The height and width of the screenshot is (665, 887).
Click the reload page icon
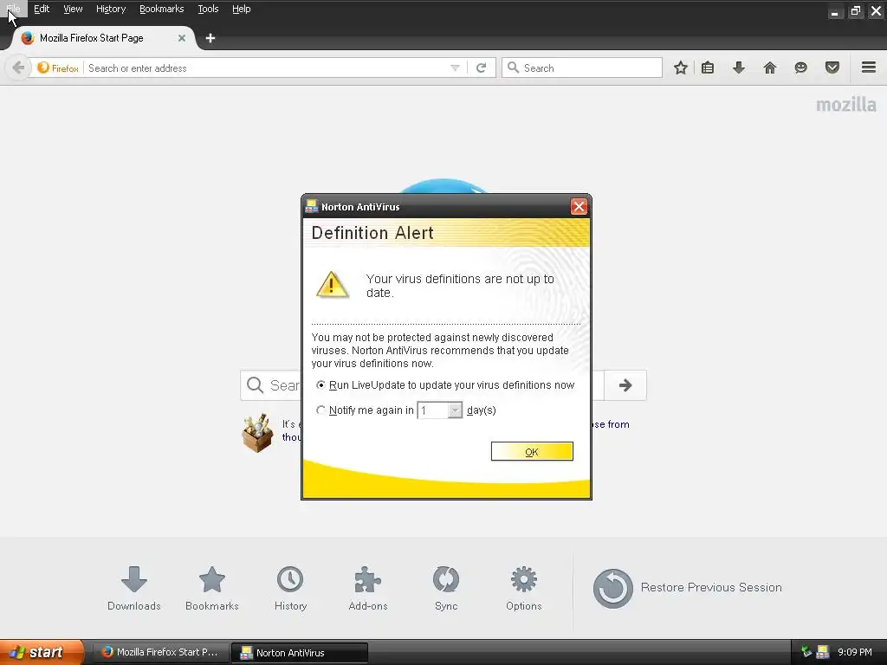pyautogui.click(x=481, y=68)
